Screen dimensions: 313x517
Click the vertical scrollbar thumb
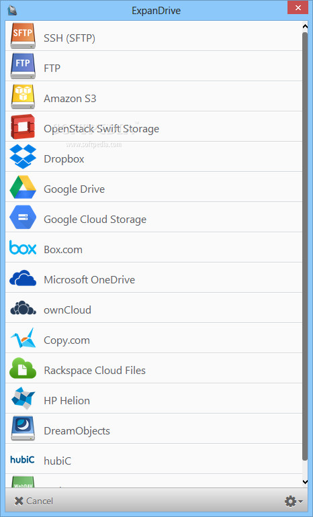tap(305, 246)
